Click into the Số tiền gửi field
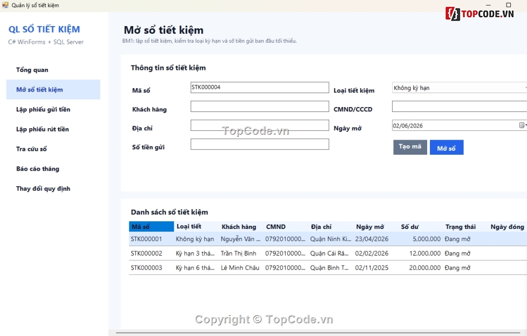 pyautogui.click(x=260, y=144)
